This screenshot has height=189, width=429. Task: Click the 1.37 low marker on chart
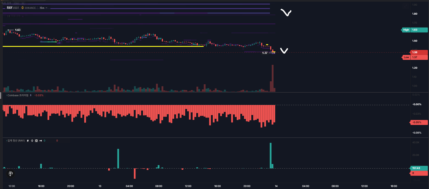coord(265,53)
